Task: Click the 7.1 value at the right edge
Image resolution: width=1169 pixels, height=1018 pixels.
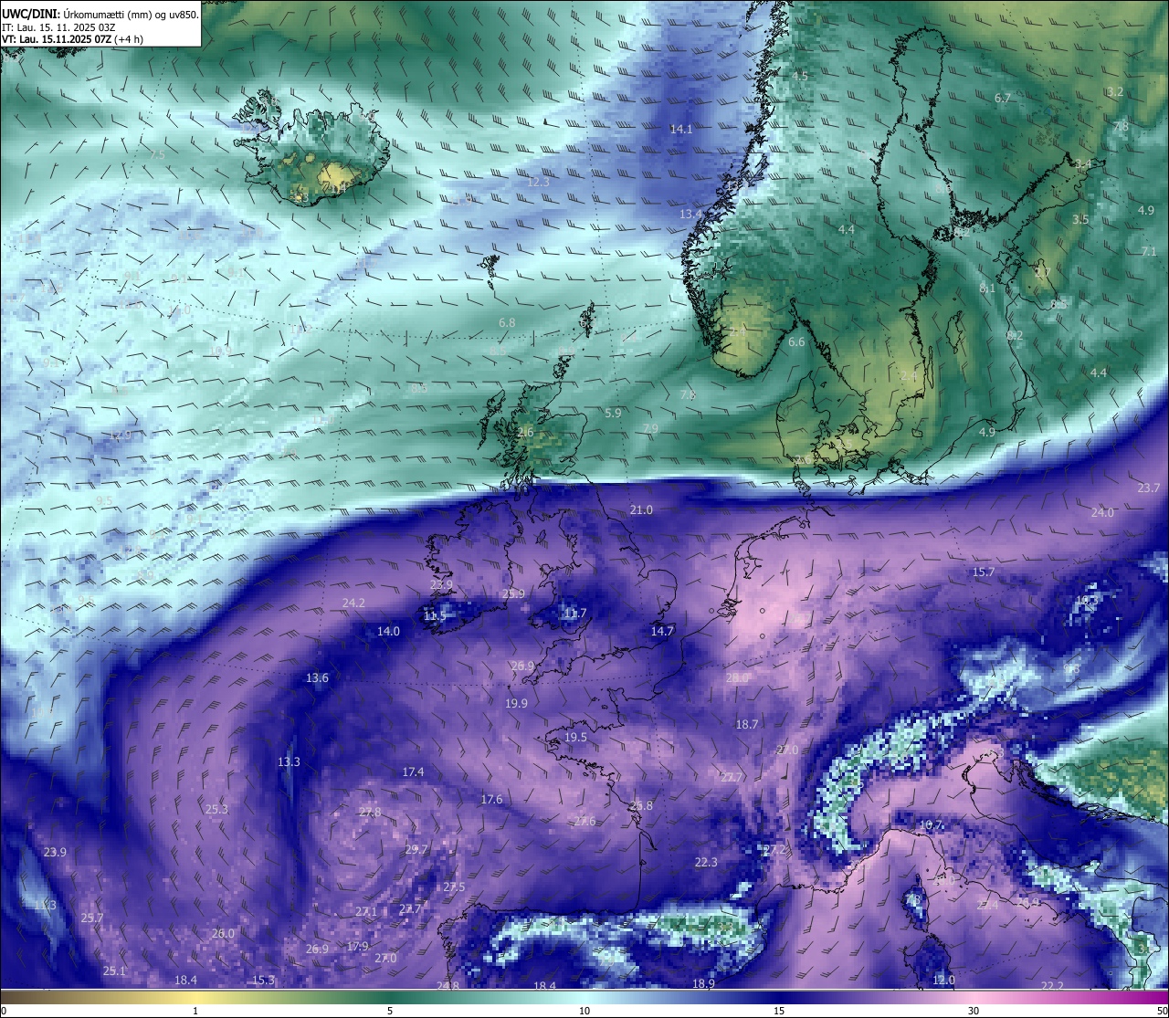Action: coord(1149,251)
